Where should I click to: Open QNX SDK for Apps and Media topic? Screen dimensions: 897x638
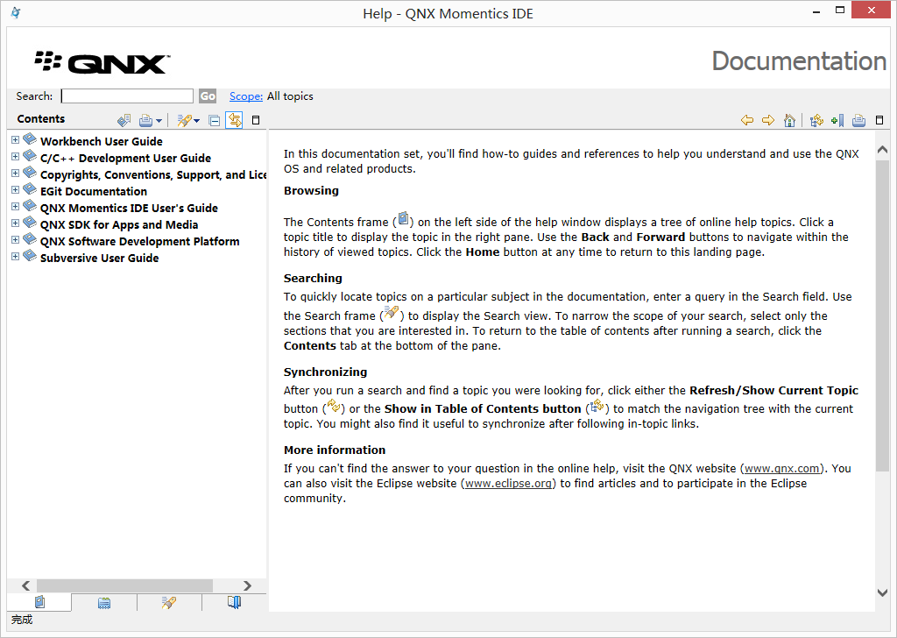[119, 224]
